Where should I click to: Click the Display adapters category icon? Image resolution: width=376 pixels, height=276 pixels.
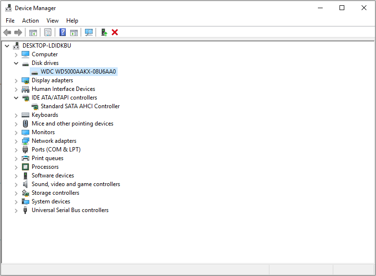(25, 80)
